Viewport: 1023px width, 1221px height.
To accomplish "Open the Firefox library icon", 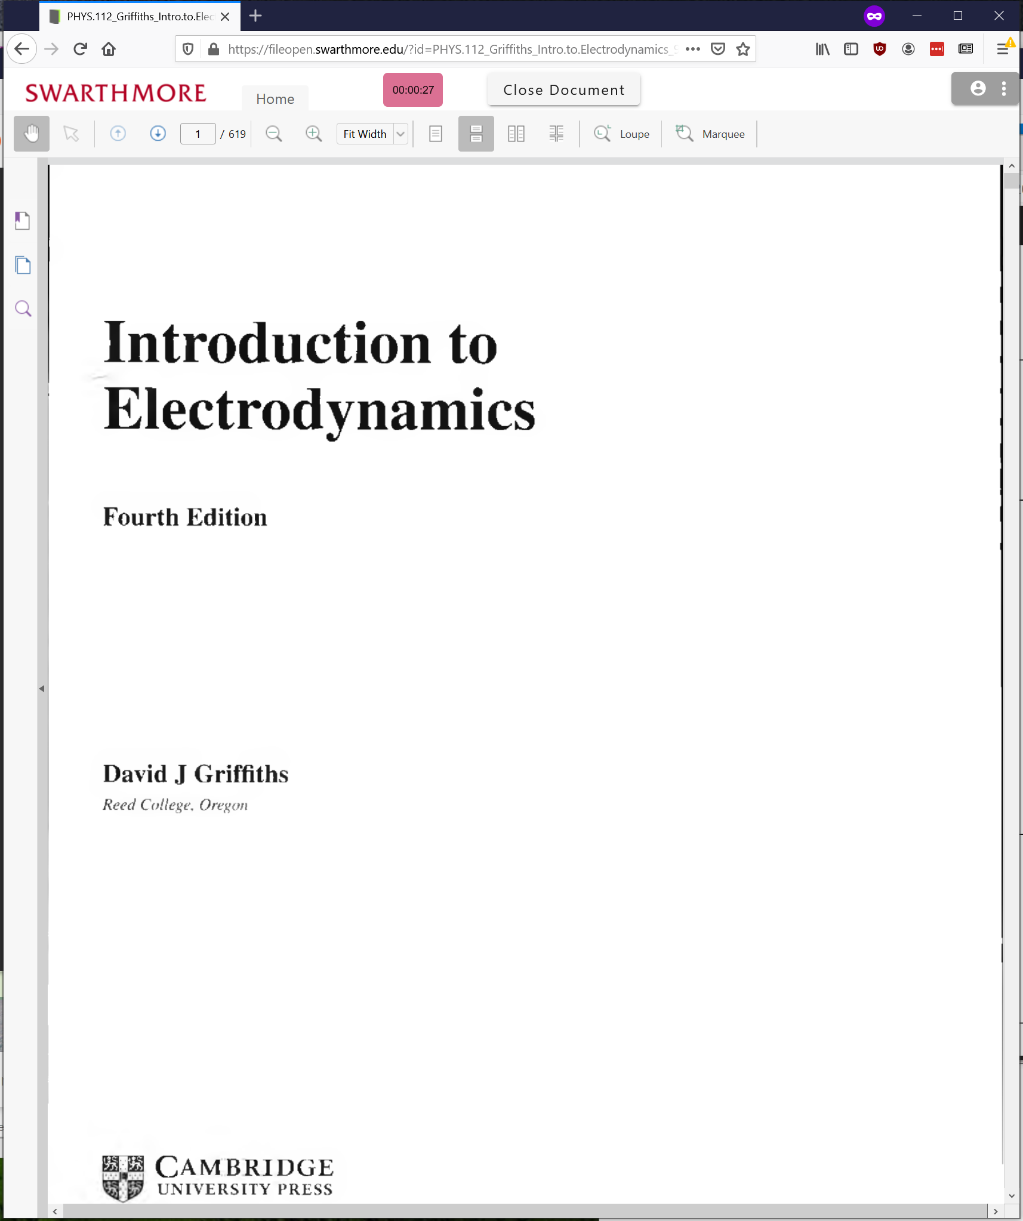I will 822,49.
